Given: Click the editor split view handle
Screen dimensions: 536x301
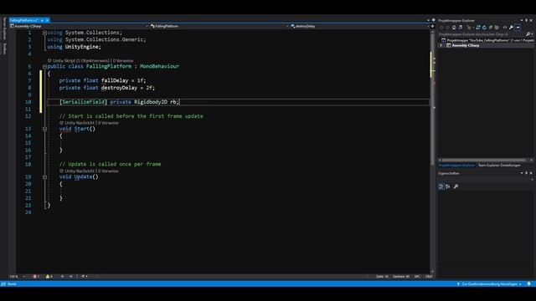Looking at the screenshot, I should (x=432, y=26).
